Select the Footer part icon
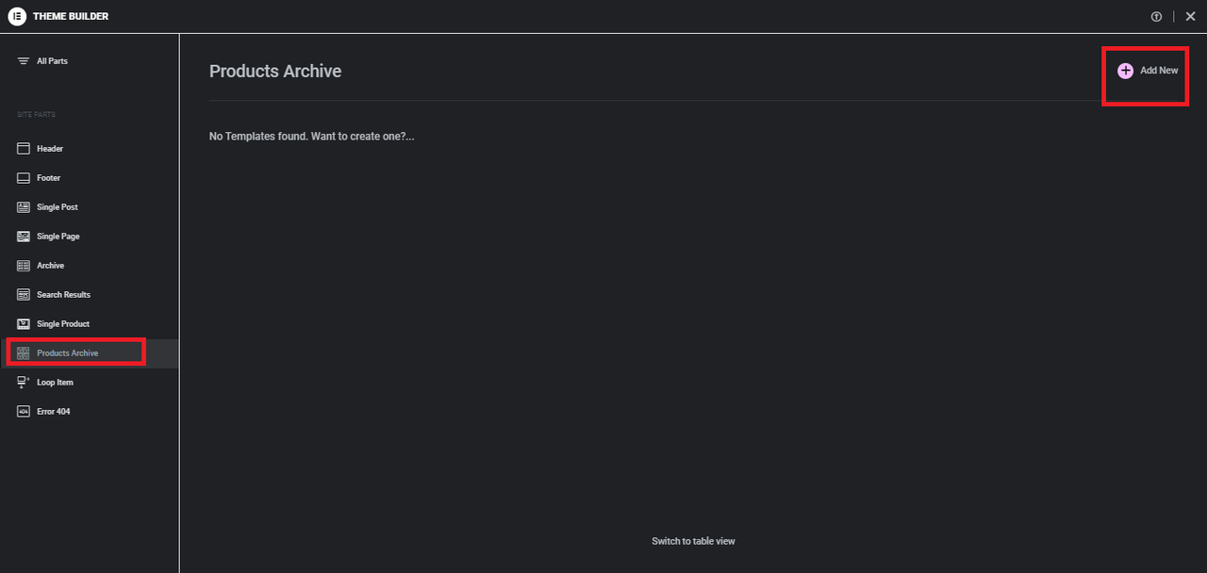 (24, 178)
